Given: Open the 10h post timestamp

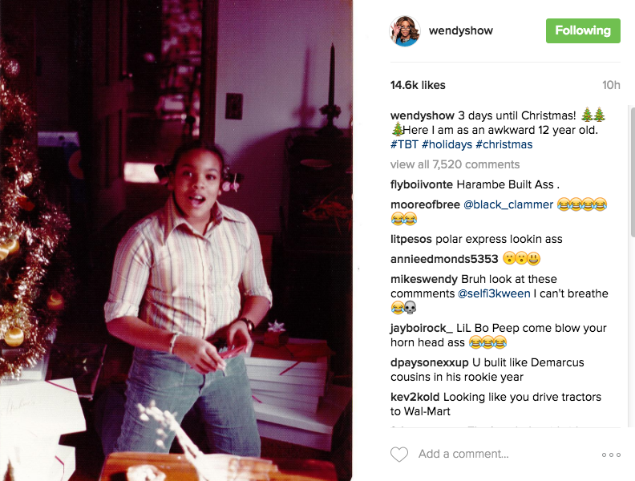Looking at the screenshot, I should [611, 85].
